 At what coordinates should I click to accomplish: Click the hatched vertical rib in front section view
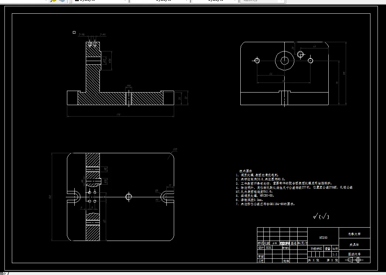pos(93,79)
